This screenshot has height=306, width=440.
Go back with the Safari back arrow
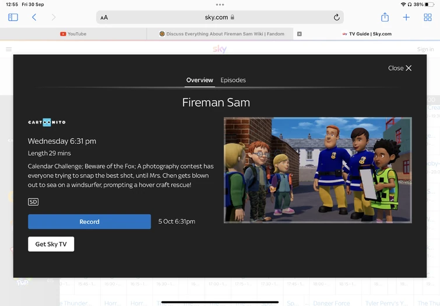pos(34,17)
